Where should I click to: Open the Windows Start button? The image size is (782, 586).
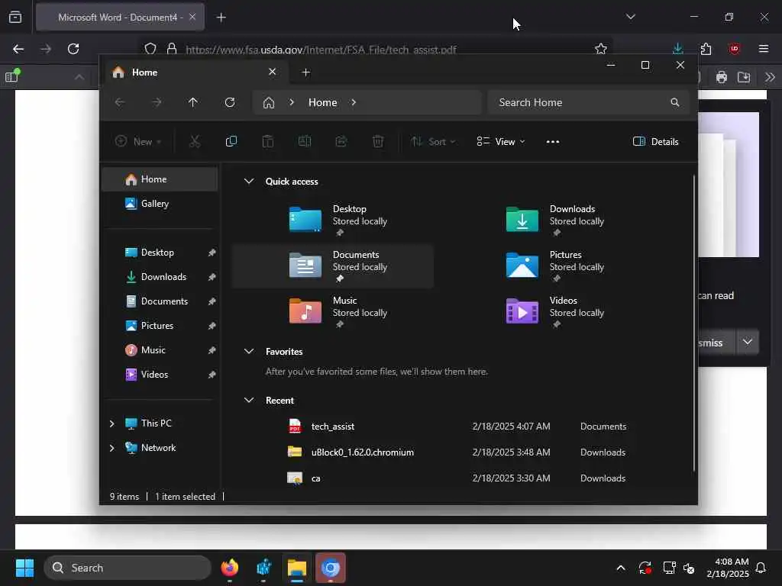[24, 568]
